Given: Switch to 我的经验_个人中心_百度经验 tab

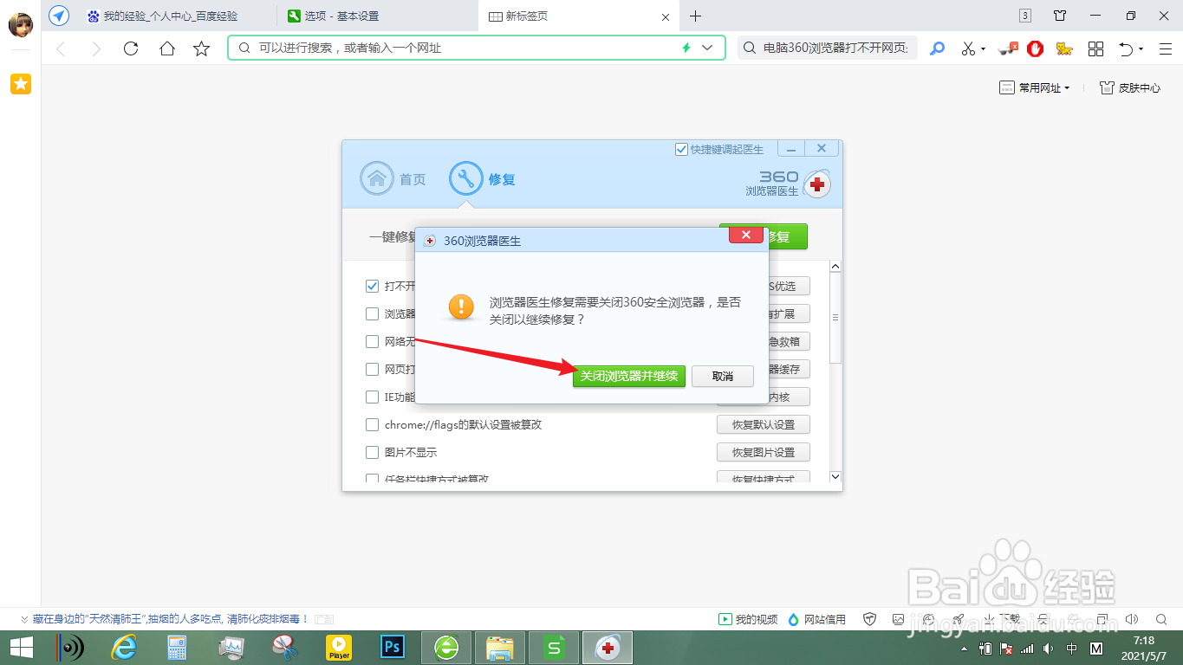Looking at the screenshot, I should 169,16.
